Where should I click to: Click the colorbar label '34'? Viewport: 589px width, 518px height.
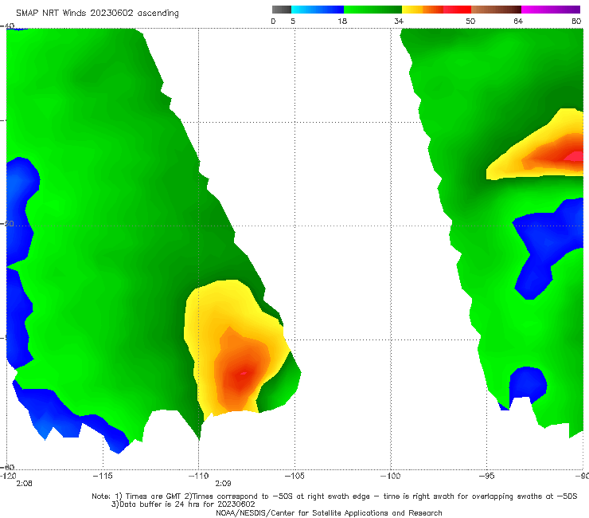pyautogui.click(x=399, y=21)
